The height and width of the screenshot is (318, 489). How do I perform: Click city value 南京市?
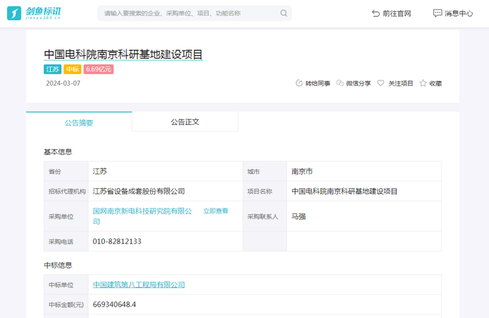(x=302, y=172)
